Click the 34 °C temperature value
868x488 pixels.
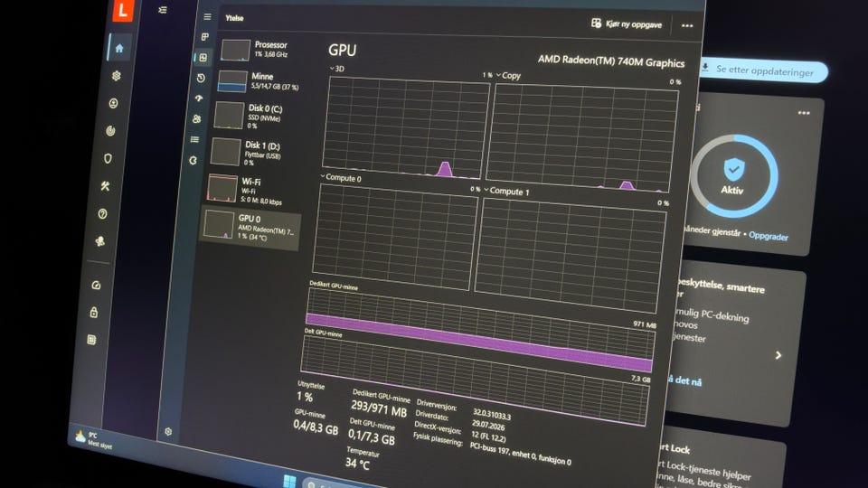coord(357,463)
